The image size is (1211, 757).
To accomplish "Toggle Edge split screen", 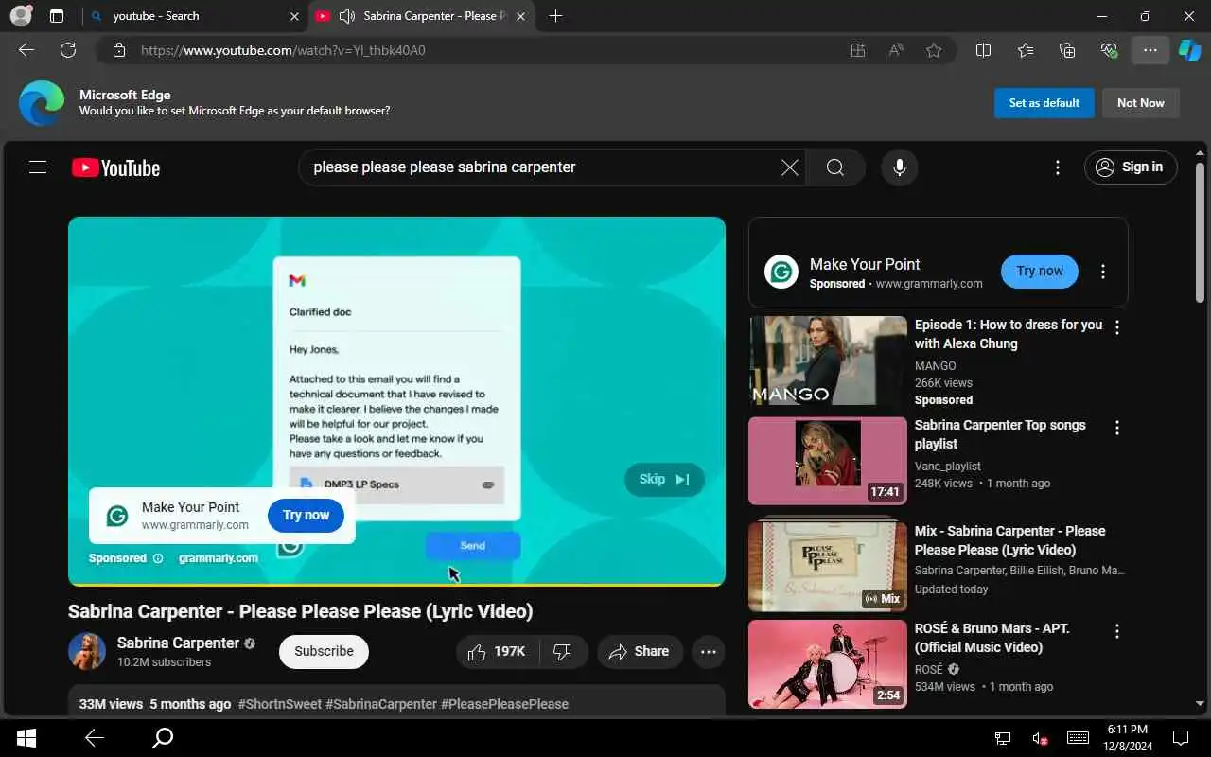I will tap(983, 50).
